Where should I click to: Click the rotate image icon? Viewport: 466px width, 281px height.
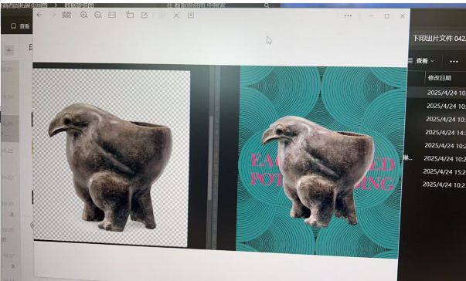pyautogui.click(x=130, y=15)
